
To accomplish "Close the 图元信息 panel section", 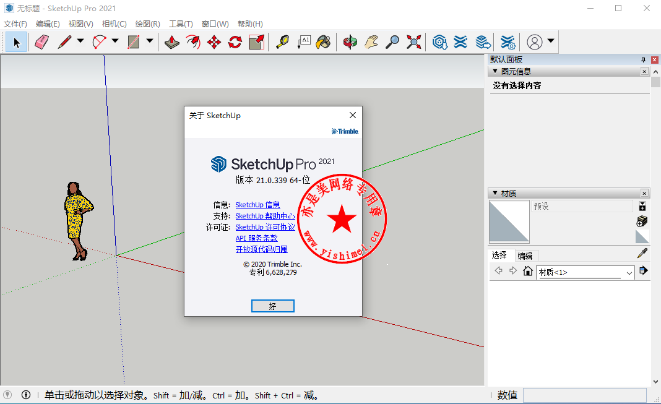I will tap(644, 71).
